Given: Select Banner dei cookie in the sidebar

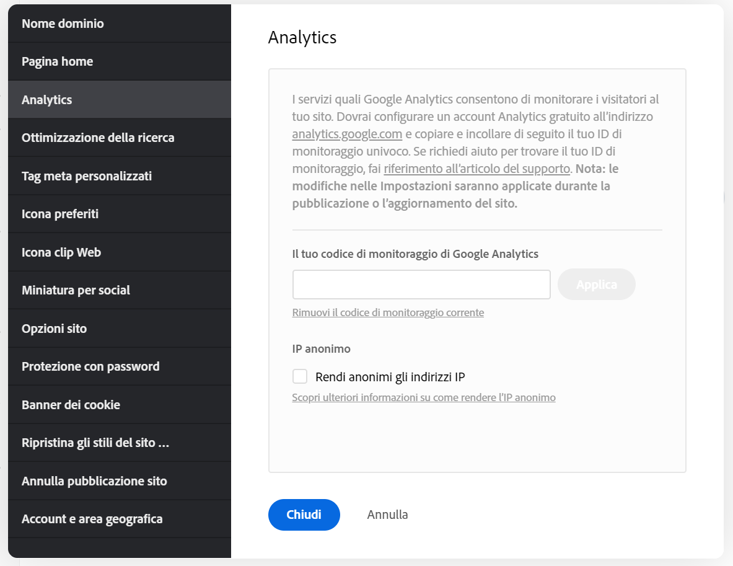Looking at the screenshot, I should (70, 404).
